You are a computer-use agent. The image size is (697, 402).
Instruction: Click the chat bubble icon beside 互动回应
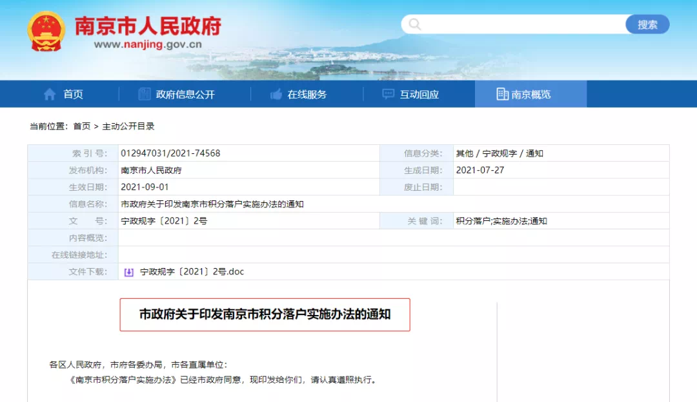[x=388, y=95]
